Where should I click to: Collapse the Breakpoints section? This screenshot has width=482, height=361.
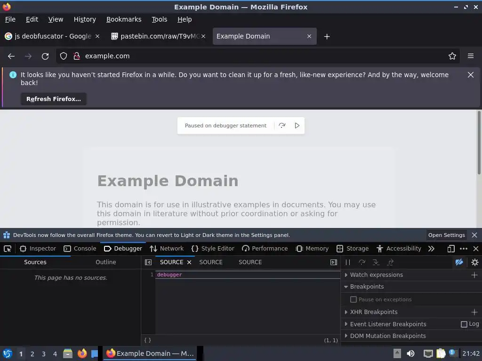(x=346, y=287)
